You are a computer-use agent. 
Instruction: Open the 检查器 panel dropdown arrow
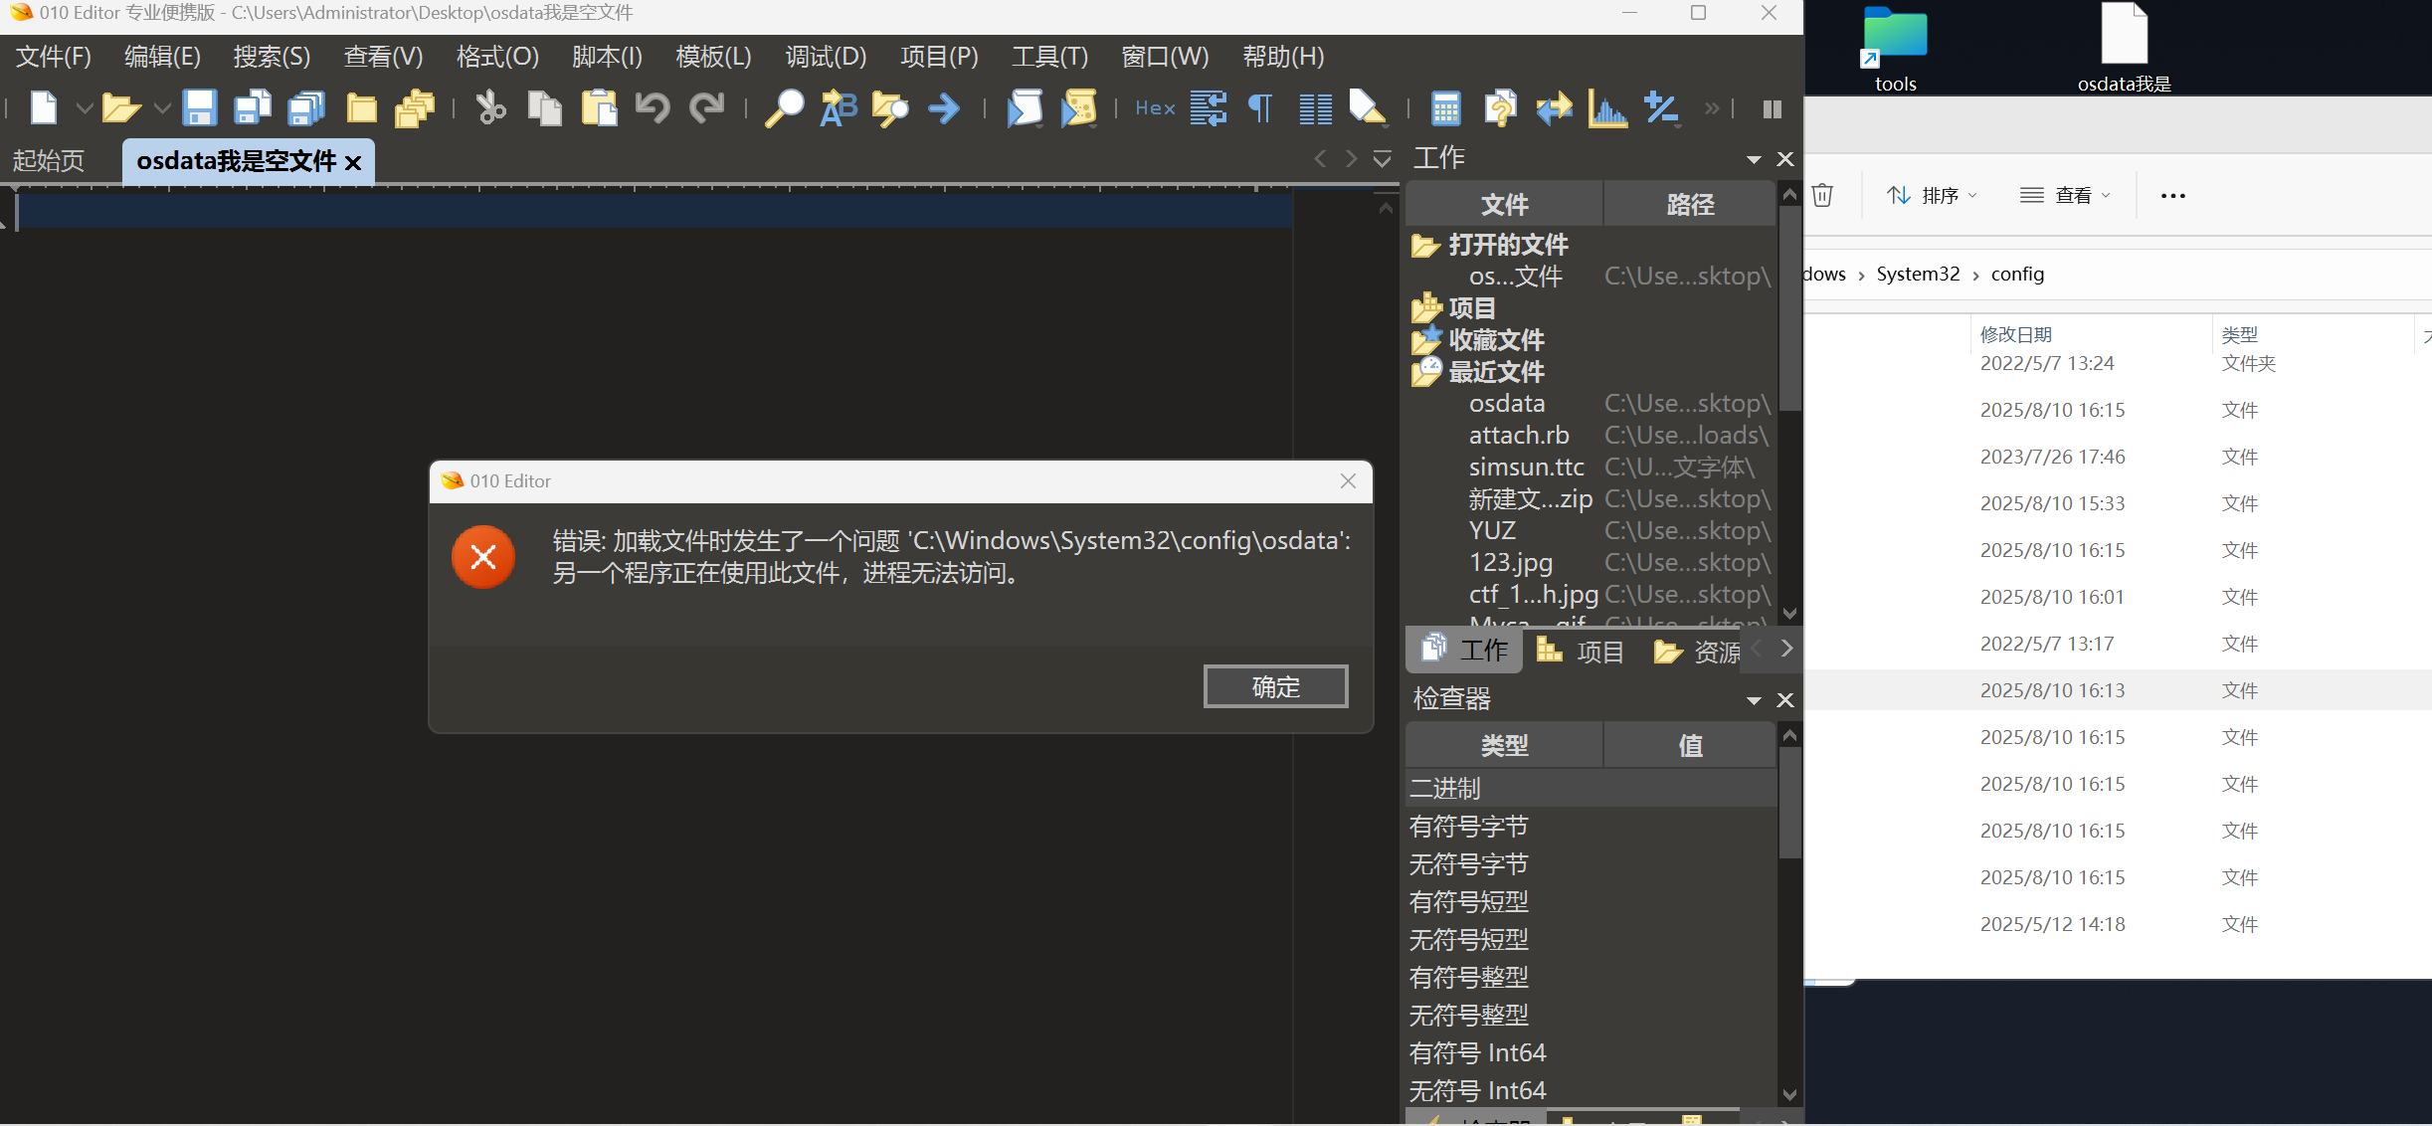(1754, 700)
